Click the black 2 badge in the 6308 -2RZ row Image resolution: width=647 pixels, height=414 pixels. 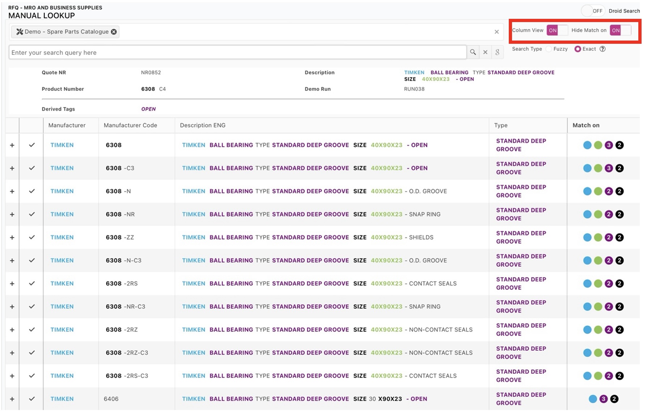click(619, 330)
